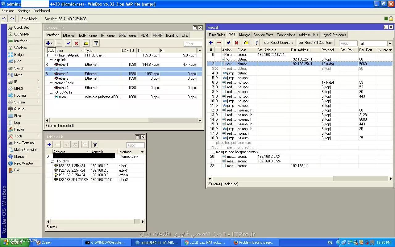Click the Filter funnel button in Address List
Image resolution: width=395 pixels, height=247 pixels.
(95, 144)
